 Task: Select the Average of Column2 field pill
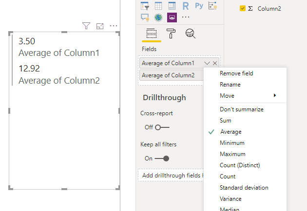(x=172, y=75)
